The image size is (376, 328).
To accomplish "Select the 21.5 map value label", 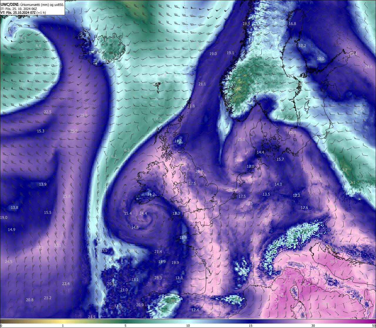I will click(92, 317).
